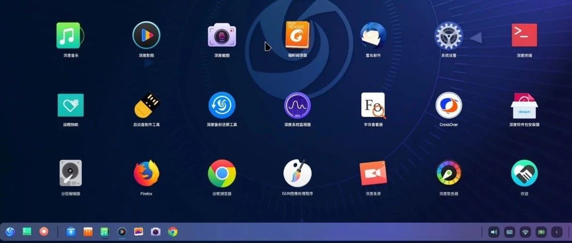Launch the Partition Editor disk app
The image size is (572, 243).
click(x=71, y=173)
